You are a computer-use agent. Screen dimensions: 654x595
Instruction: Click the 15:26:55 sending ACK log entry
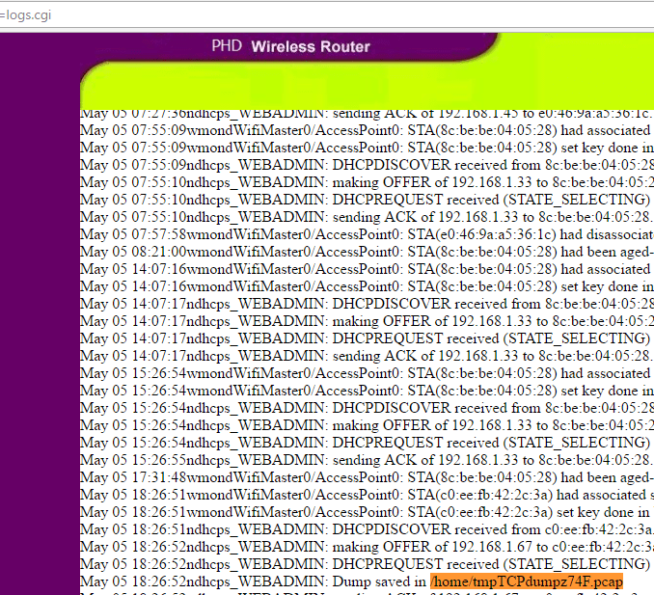(x=367, y=460)
